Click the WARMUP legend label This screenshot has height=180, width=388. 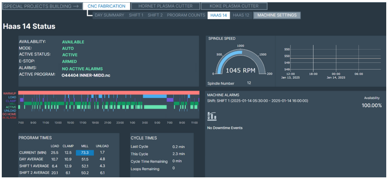pos(9,94)
